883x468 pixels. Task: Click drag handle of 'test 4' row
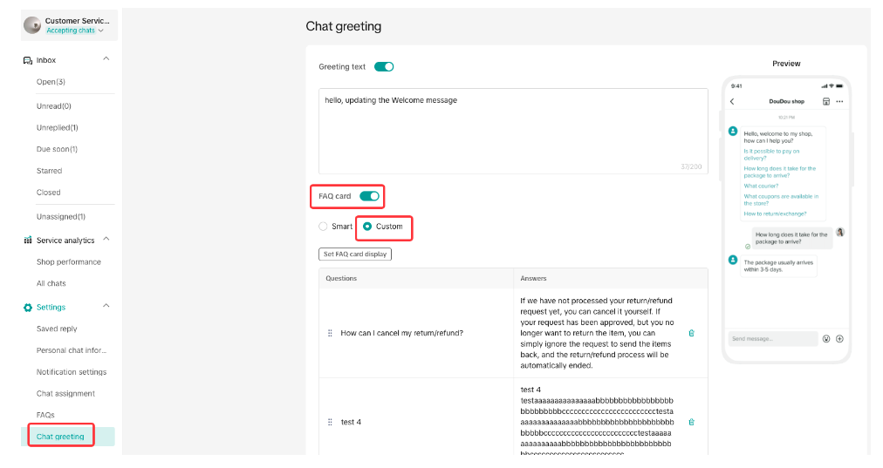[x=330, y=422]
